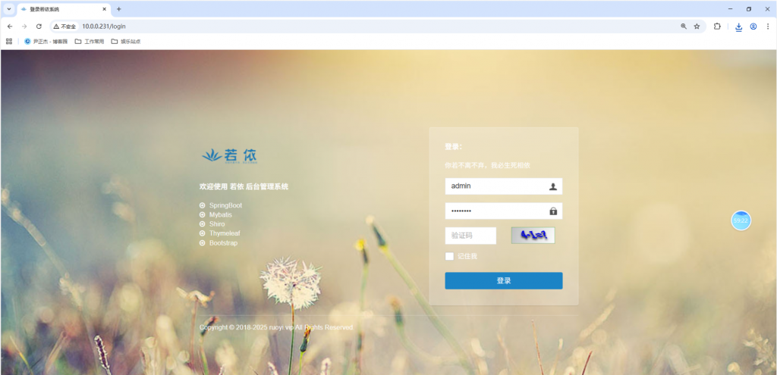Image resolution: width=777 pixels, height=375 pixels.
Task: Open the browser extensions puzzle icon
Action: tap(717, 27)
